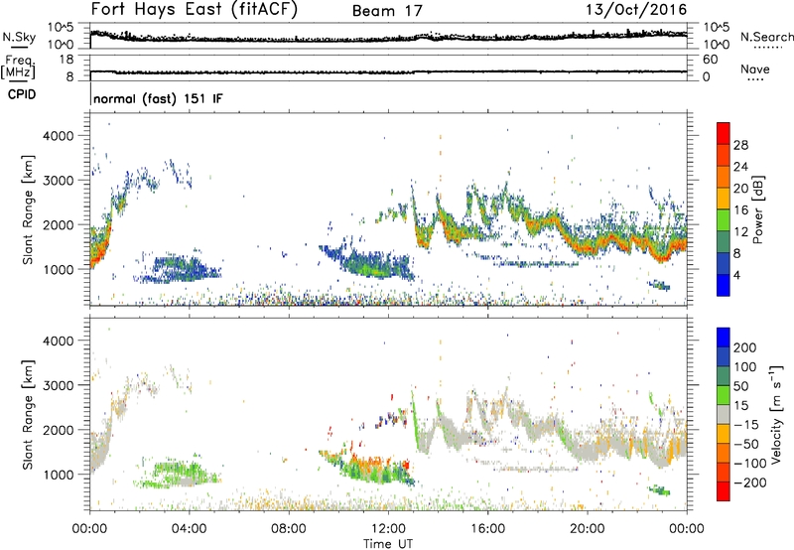Click the gray −15 to 15 Velocity colorbar segment
Screen dimensions: 794x550
[724, 414]
